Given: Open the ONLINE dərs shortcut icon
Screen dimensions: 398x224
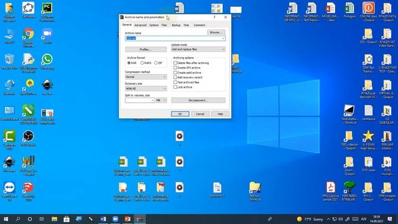Looking at the screenshot, I should 369,11.
